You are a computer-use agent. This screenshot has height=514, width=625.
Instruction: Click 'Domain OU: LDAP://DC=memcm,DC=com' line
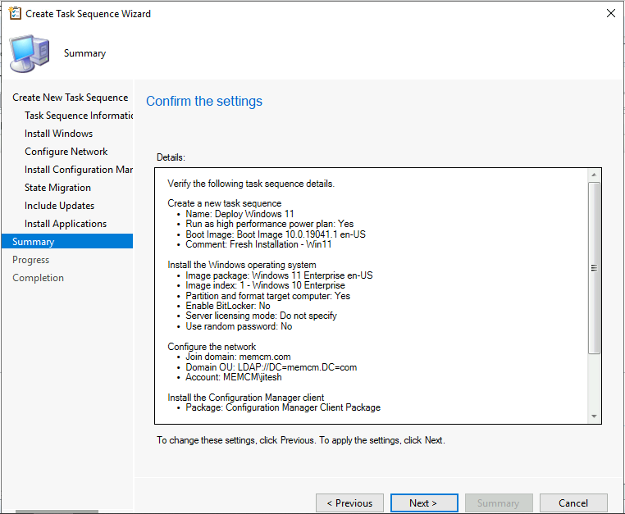pyautogui.click(x=271, y=367)
